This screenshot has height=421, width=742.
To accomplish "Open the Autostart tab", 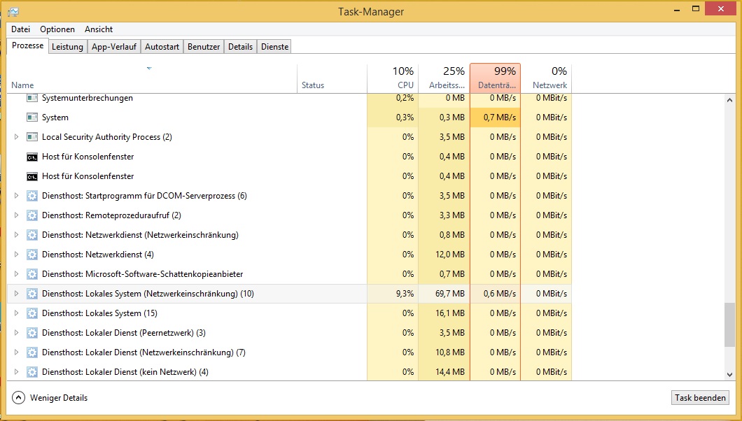I will [x=162, y=47].
